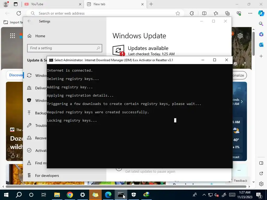Click the Find a setting search box

coord(65,48)
